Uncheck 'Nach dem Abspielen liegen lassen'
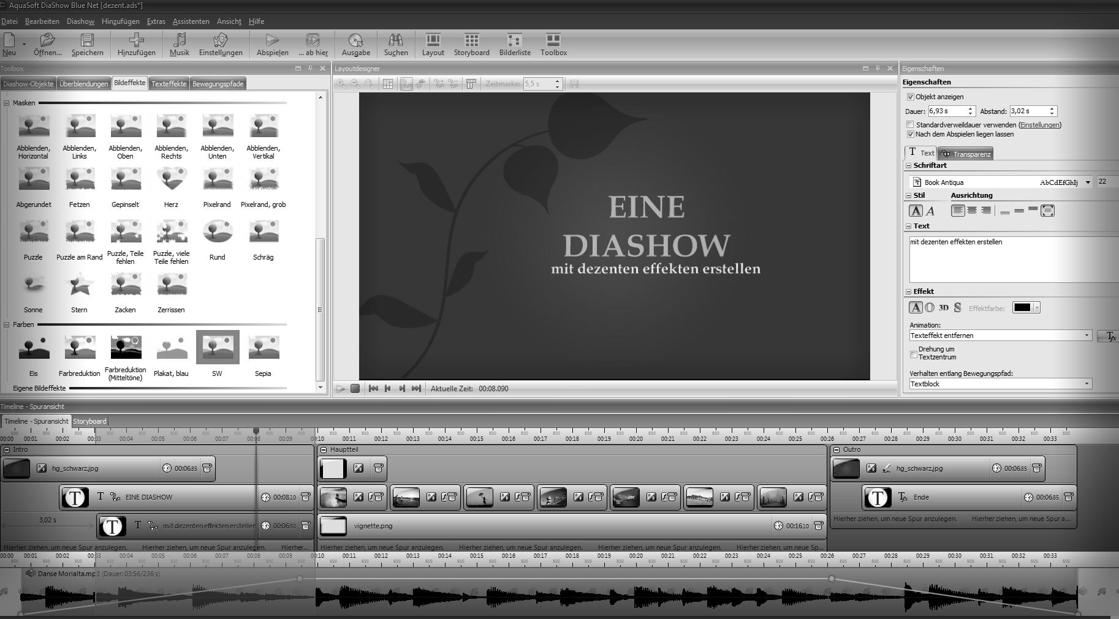 (x=911, y=134)
